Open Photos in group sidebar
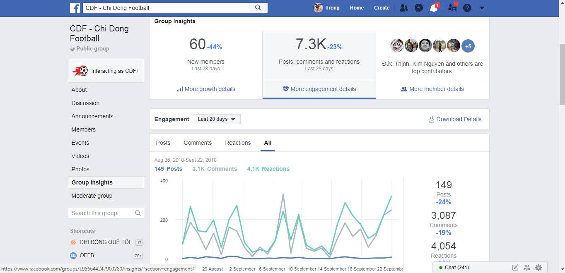565x273 pixels. tap(80, 169)
